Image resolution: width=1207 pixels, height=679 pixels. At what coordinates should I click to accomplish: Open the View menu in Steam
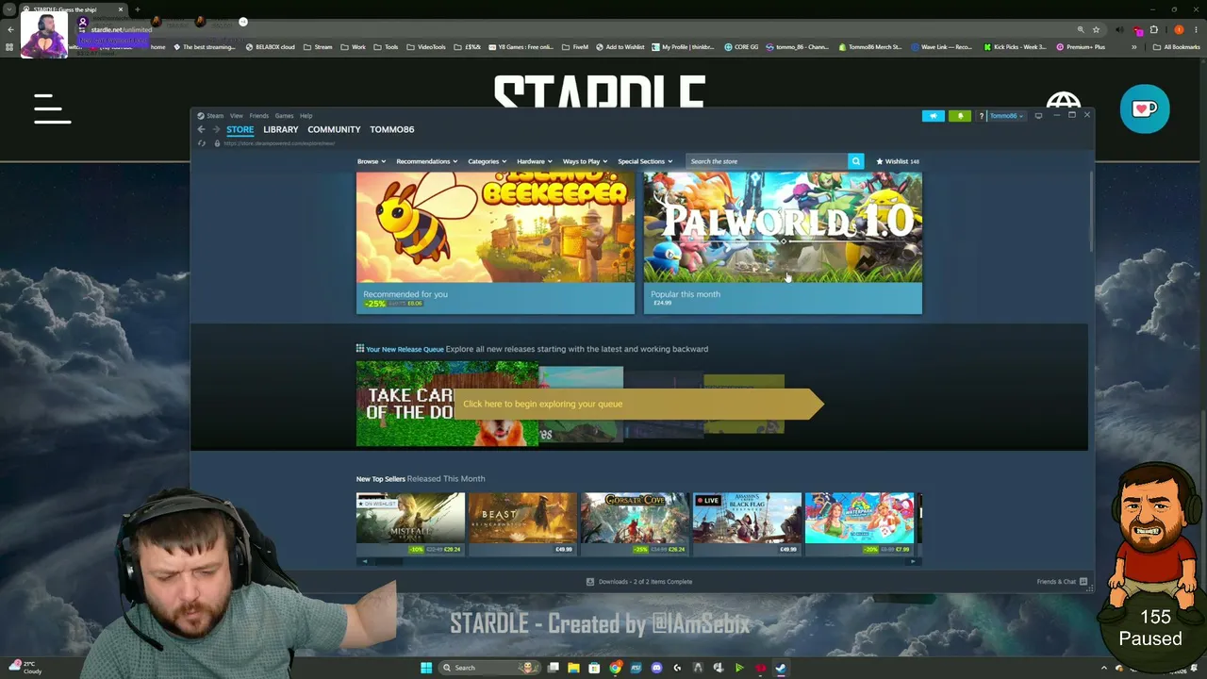coord(237,116)
